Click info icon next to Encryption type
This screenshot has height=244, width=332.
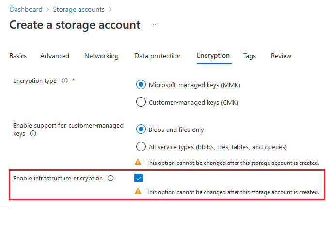64,81
